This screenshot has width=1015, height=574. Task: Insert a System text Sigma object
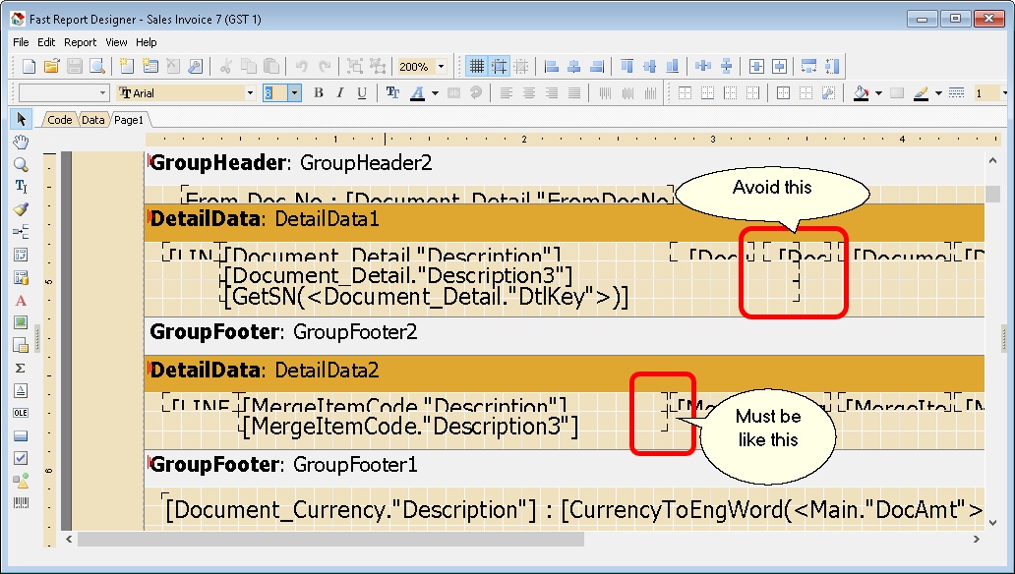[21, 368]
